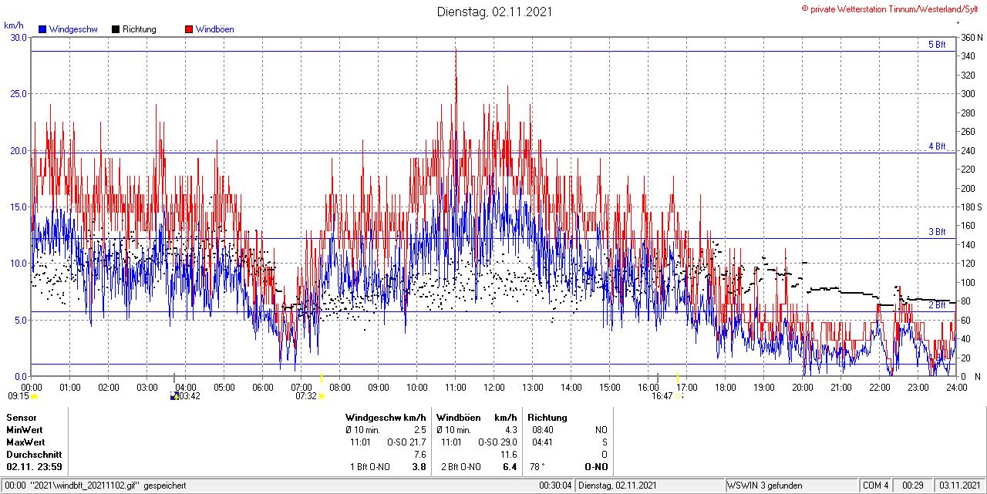Select the Windgeschw legend label
The width and height of the screenshot is (987, 494).
(73, 29)
